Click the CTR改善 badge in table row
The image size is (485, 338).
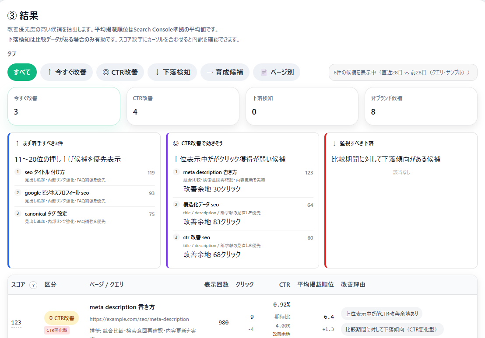click(x=61, y=318)
